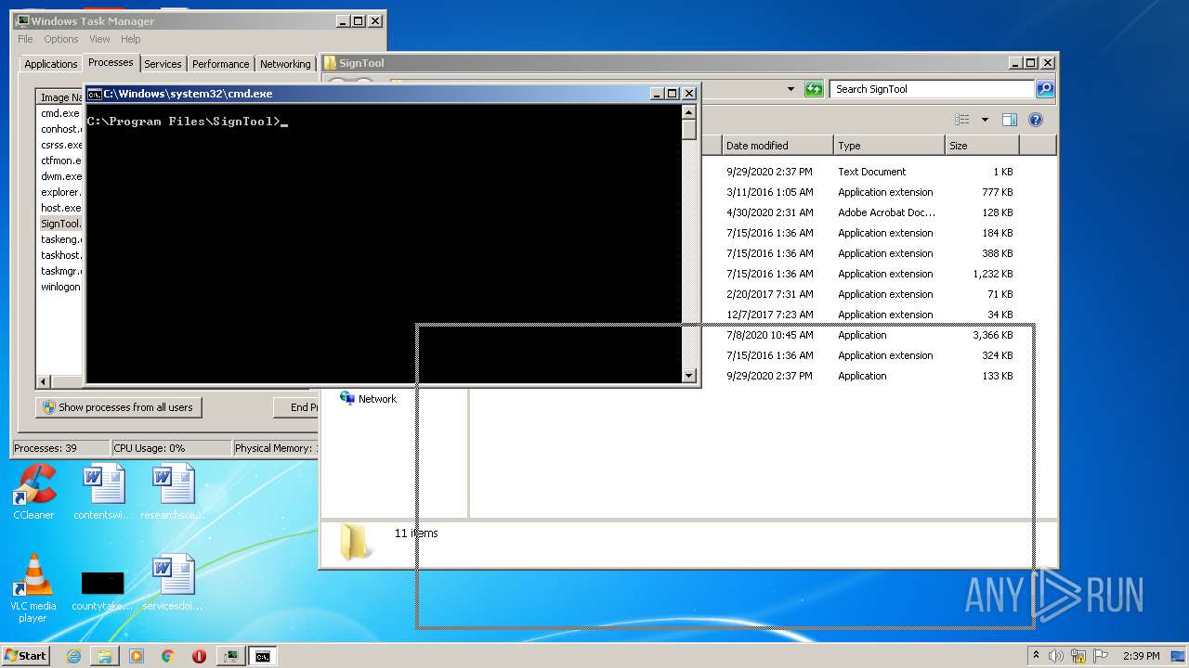Open Windows Media Player from taskbar
Image resolution: width=1189 pixels, height=668 pixels.
[137, 656]
